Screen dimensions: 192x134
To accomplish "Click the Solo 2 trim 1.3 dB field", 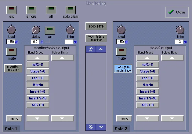I will click(x=179, y=42).
